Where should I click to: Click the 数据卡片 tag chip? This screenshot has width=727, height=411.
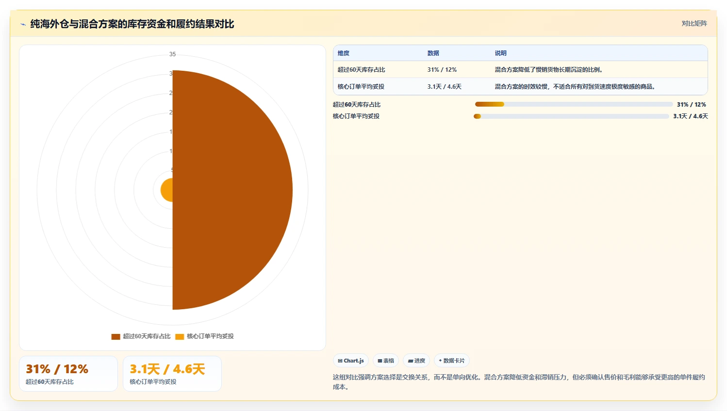tap(452, 361)
